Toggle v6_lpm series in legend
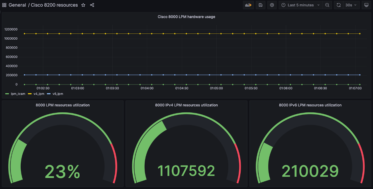Image resolution: width=373 pixels, height=189 pixels. pyautogui.click(x=58, y=94)
